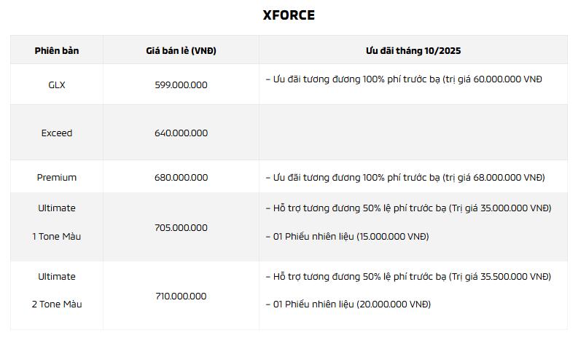This screenshot has height=338, width=578.
Task: Select the 710.000.000 price value
Action: tap(181, 296)
